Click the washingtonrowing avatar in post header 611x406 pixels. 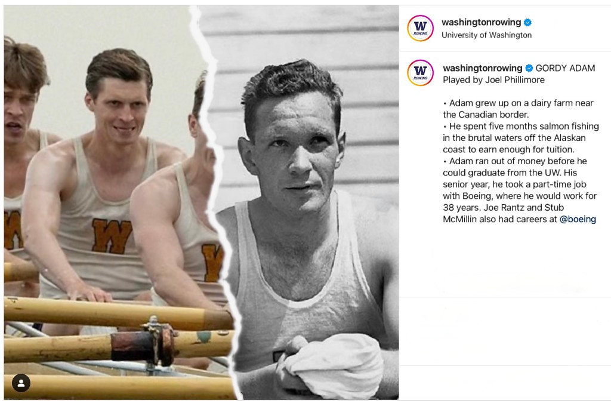coord(420,28)
